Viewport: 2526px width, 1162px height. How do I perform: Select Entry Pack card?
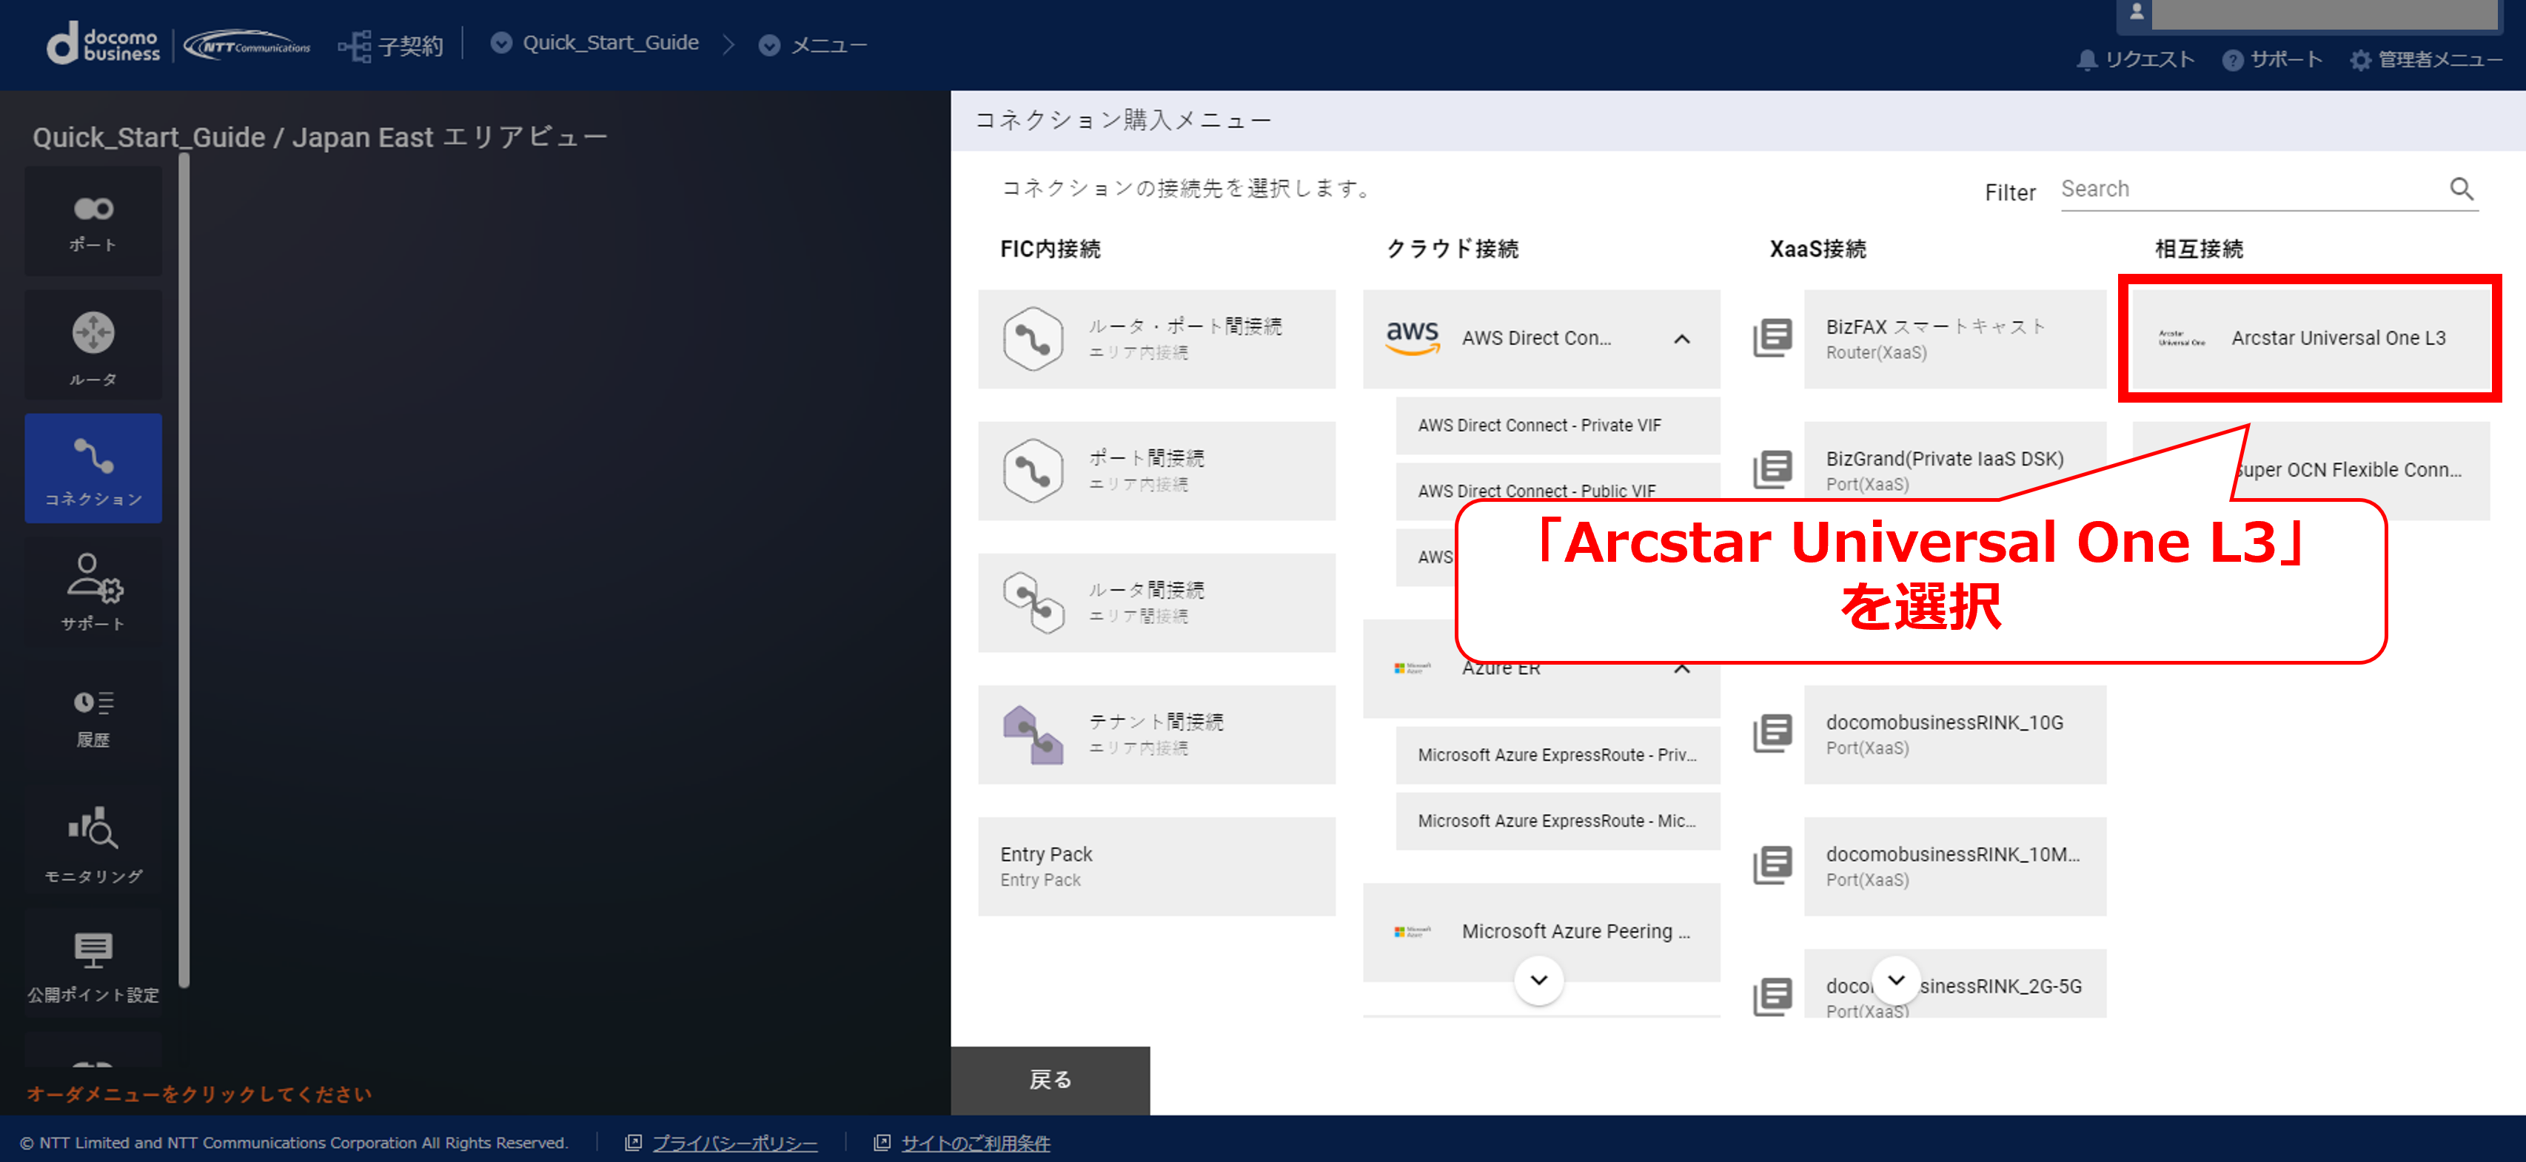pos(1156,867)
